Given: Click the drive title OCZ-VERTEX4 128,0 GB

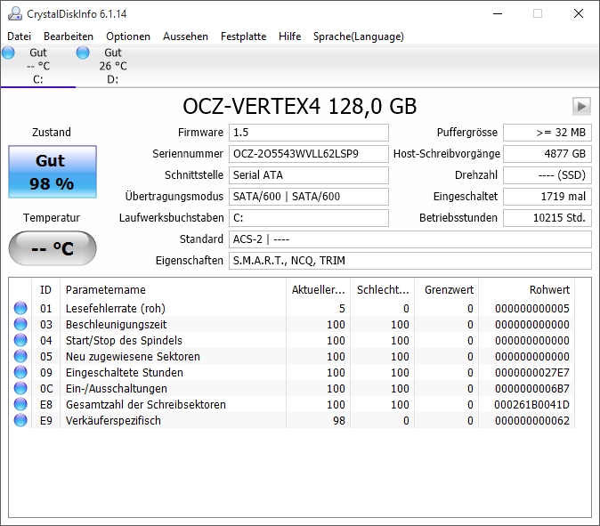Looking at the screenshot, I should (x=300, y=106).
